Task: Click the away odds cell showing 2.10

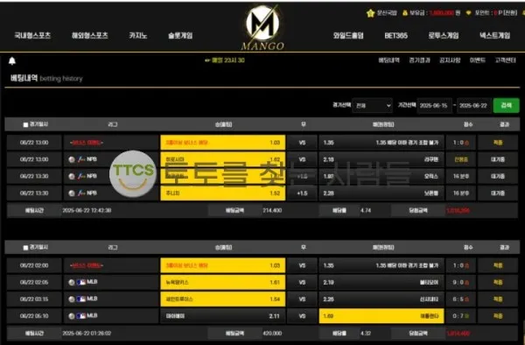Action: click(381, 159)
